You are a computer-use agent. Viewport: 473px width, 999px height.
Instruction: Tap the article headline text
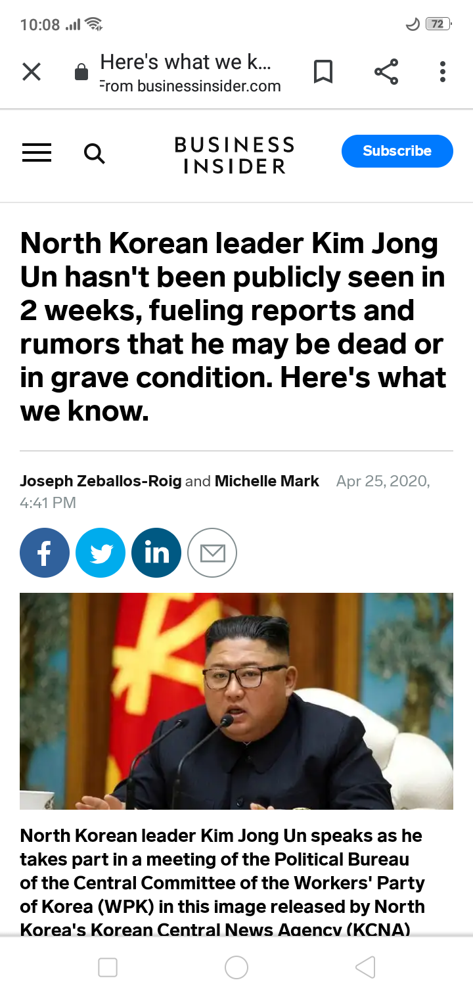[233, 327]
